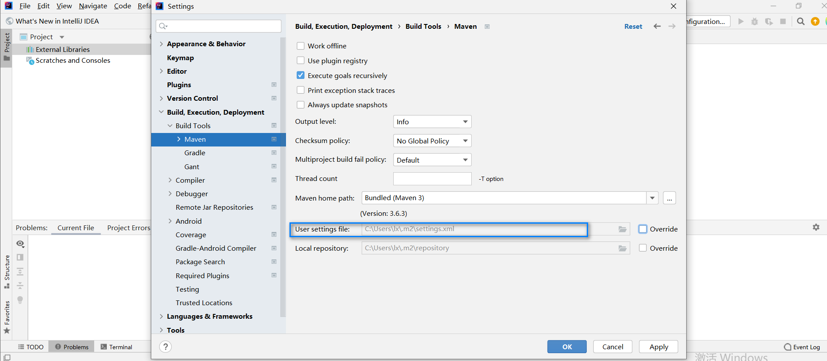Viewport: 827px width, 361px height.
Task: Open the Event Log
Action: (802, 347)
